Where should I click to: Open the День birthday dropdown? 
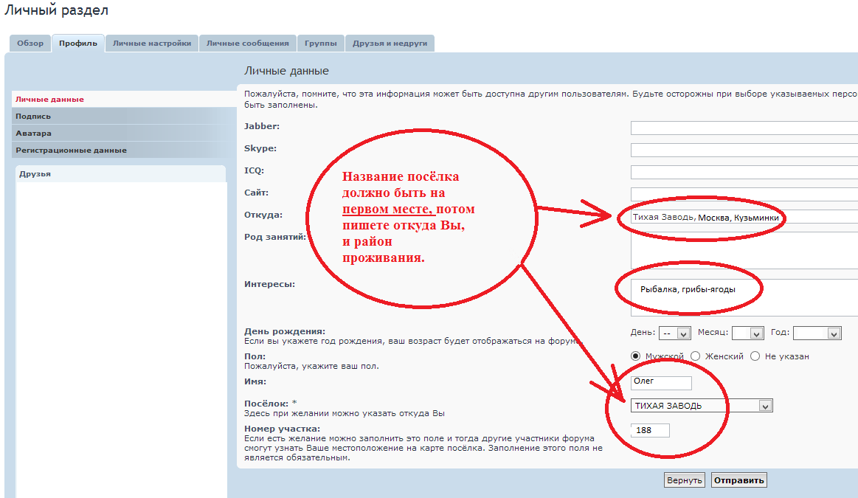click(x=674, y=333)
